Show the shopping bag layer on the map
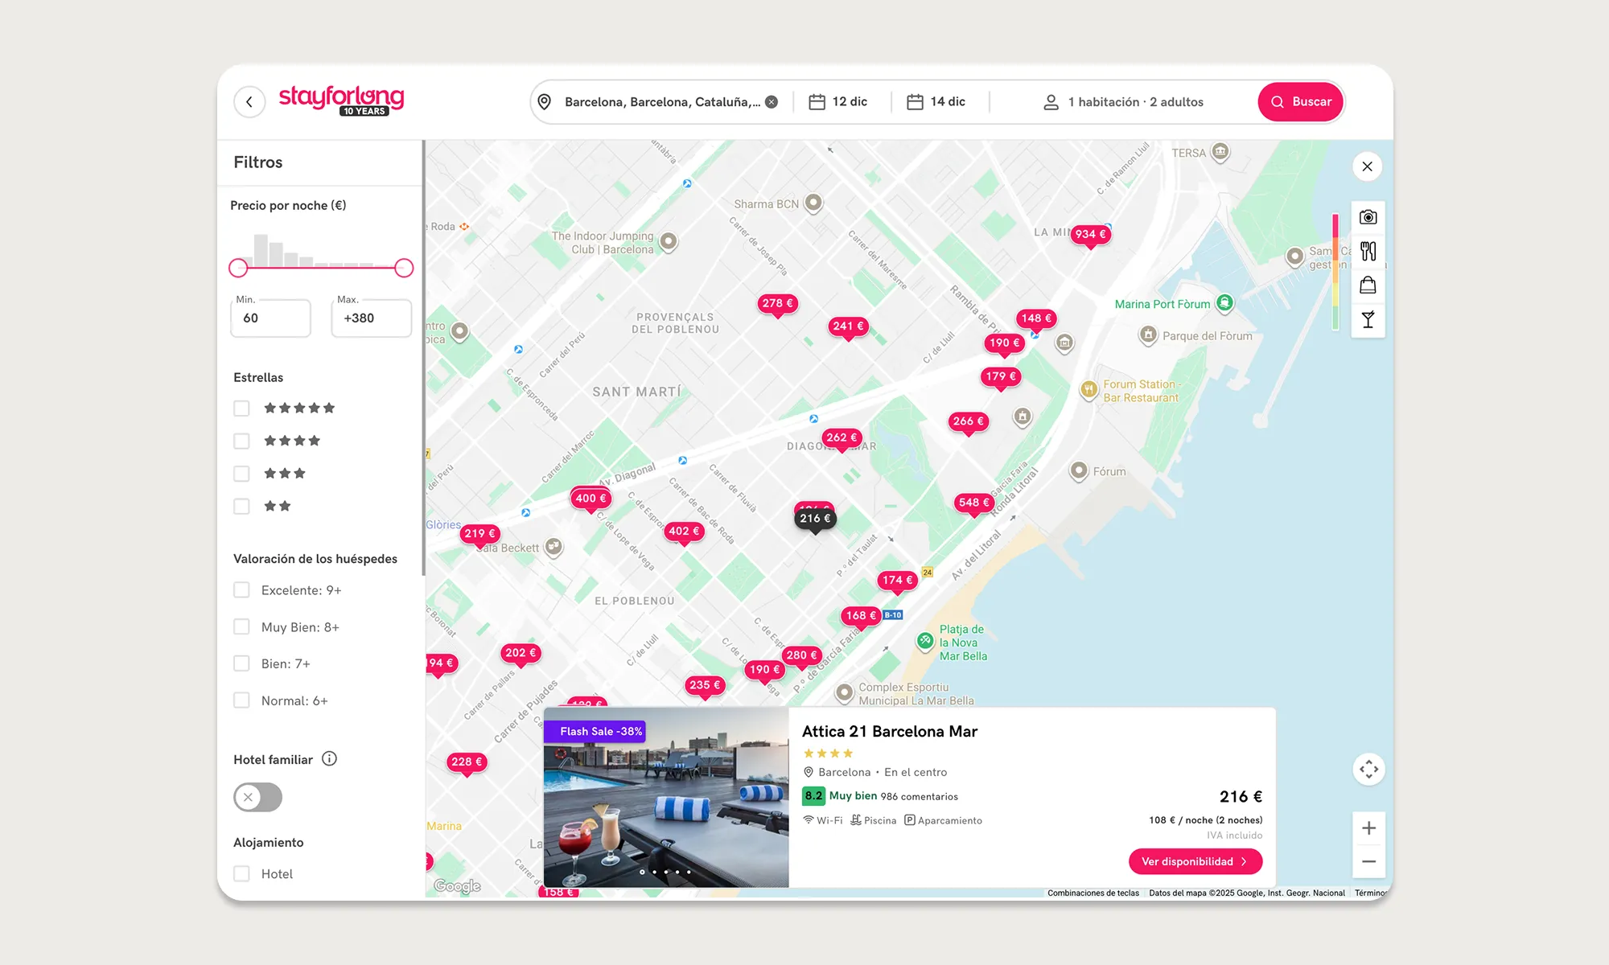This screenshot has width=1609, height=965. tap(1368, 285)
